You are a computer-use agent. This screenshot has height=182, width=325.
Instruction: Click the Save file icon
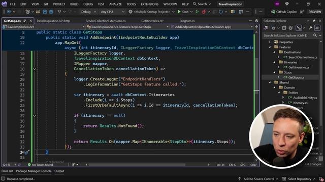point(45,12)
